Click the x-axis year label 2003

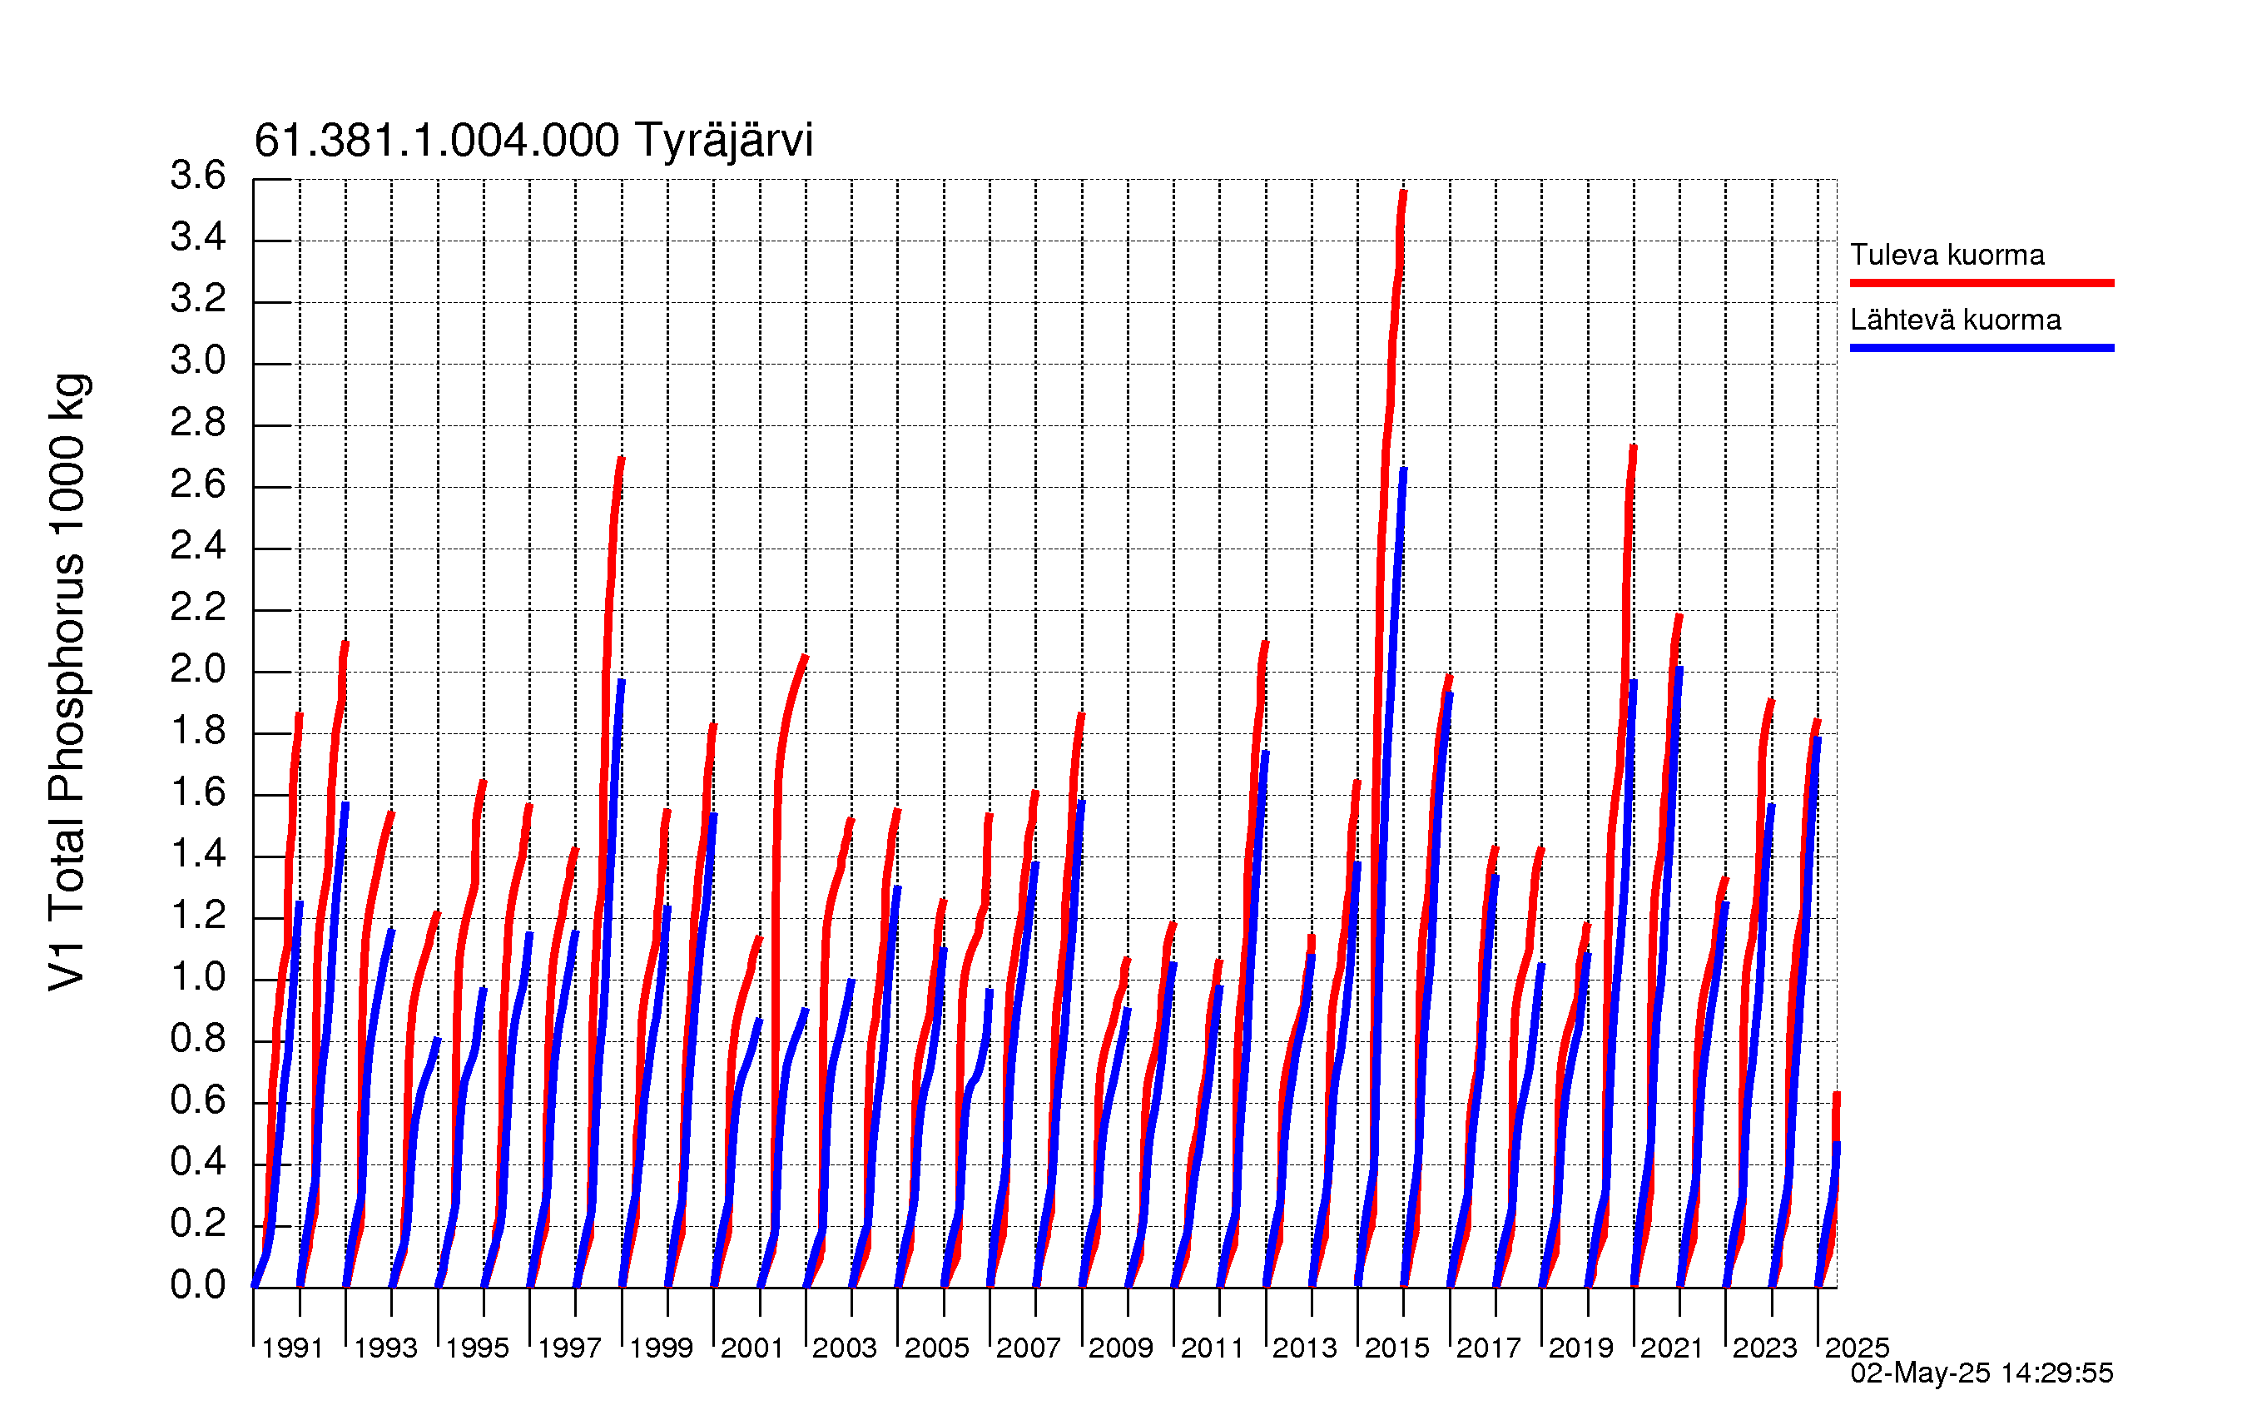click(x=845, y=1348)
